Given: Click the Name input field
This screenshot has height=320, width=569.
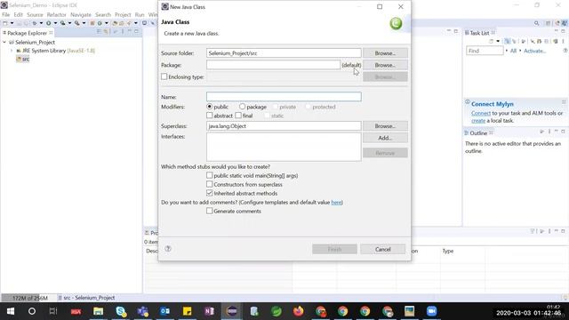Looking at the screenshot, I should point(284,97).
